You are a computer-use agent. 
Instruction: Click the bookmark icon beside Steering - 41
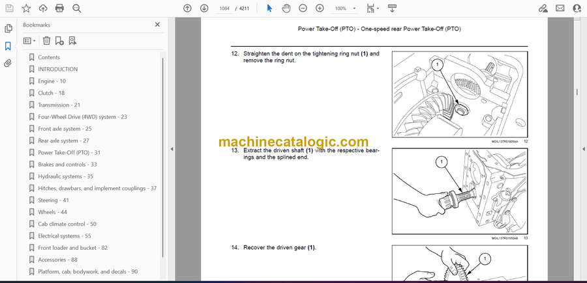coord(32,200)
